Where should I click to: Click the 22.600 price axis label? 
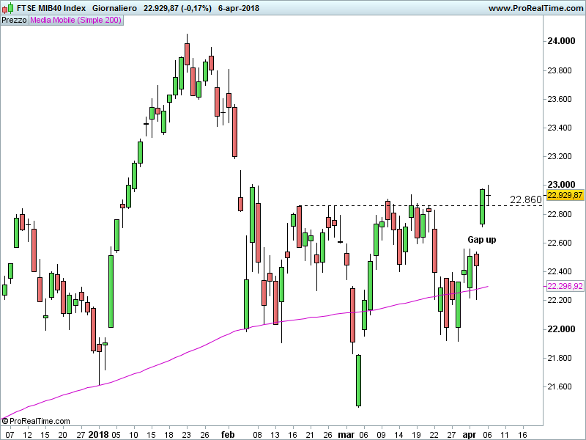pyautogui.click(x=560, y=243)
